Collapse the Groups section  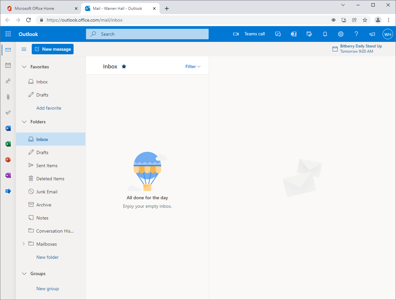24,274
